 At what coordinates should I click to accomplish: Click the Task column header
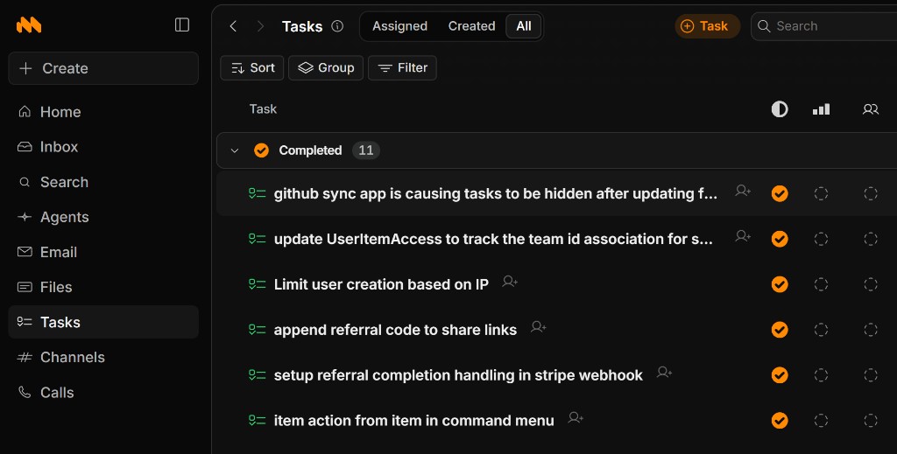pyautogui.click(x=263, y=109)
